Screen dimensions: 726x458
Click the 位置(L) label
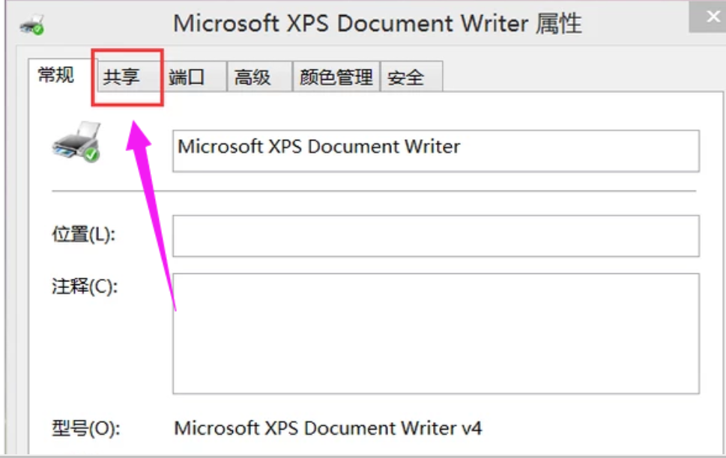point(83,235)
